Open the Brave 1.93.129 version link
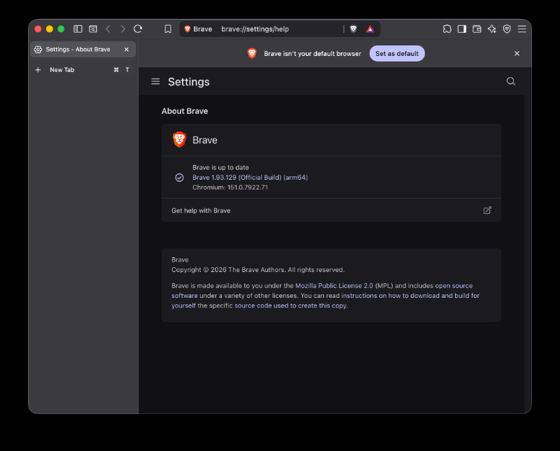Screen dimensions: 560x451 (x=250, y=178)
